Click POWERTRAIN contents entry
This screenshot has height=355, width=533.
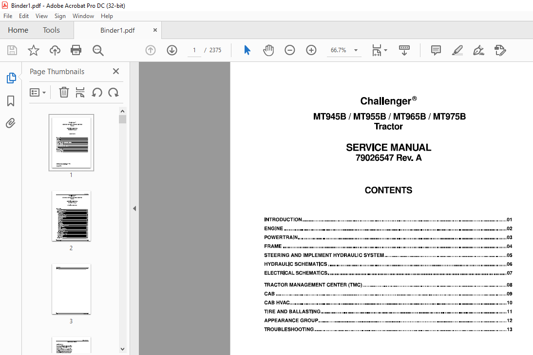388,237
